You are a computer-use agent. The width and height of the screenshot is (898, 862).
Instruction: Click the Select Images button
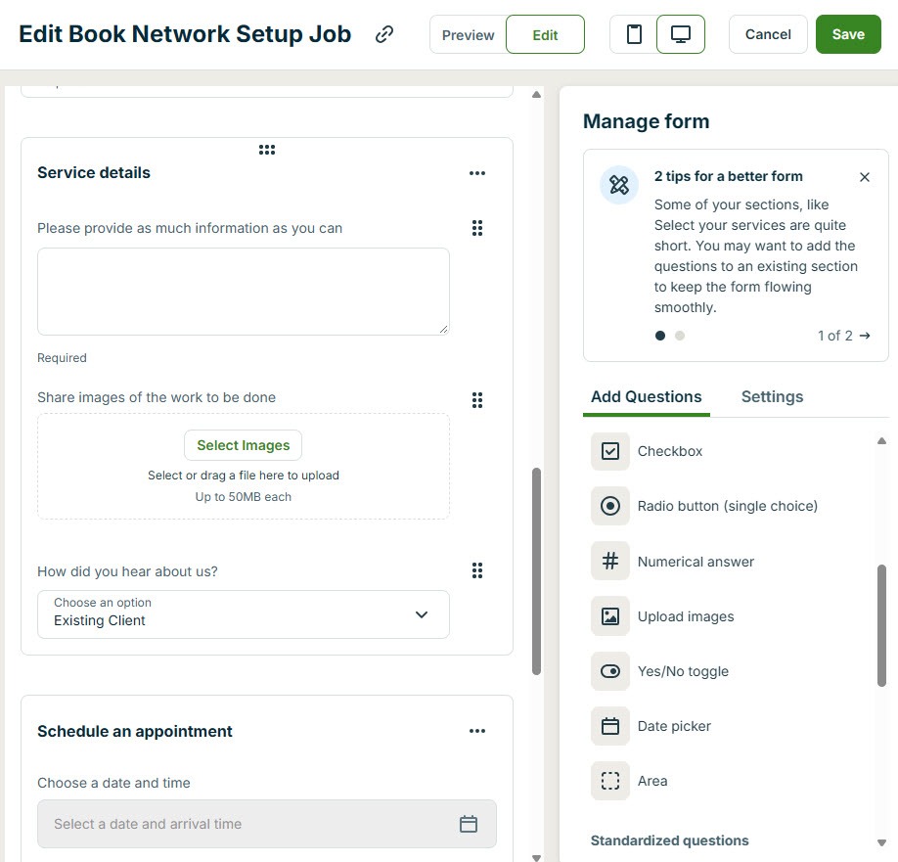(x=244, y=445)
